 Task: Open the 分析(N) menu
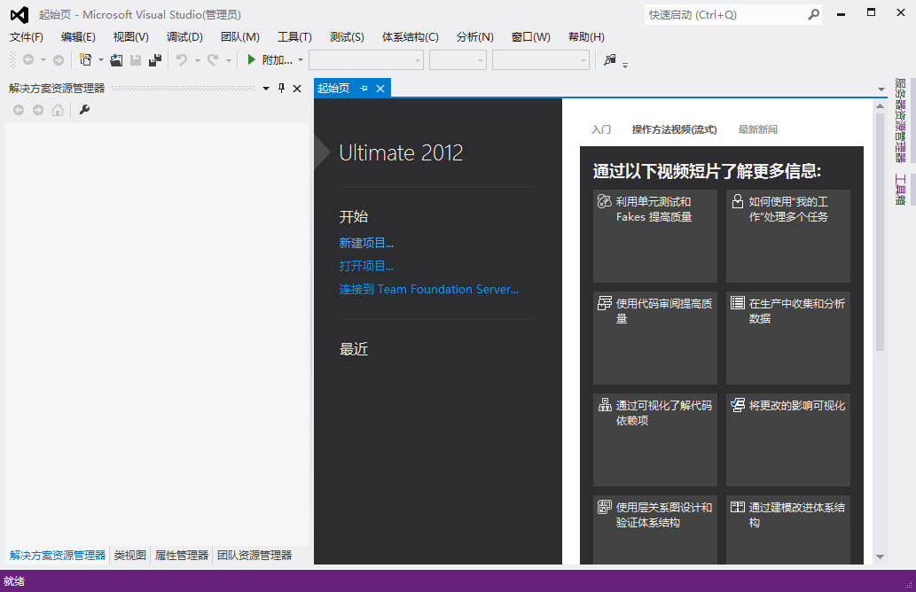(475, 37)
